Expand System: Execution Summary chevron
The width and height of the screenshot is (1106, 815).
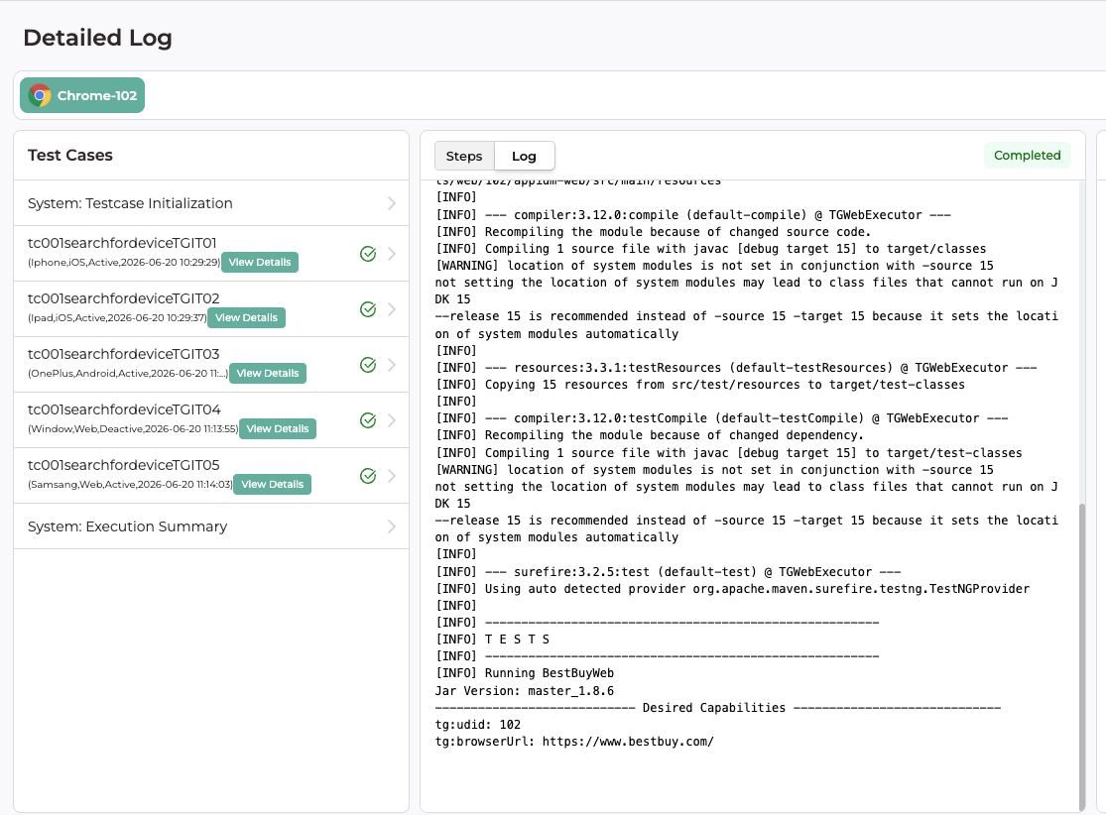click(x=392, y=526)
